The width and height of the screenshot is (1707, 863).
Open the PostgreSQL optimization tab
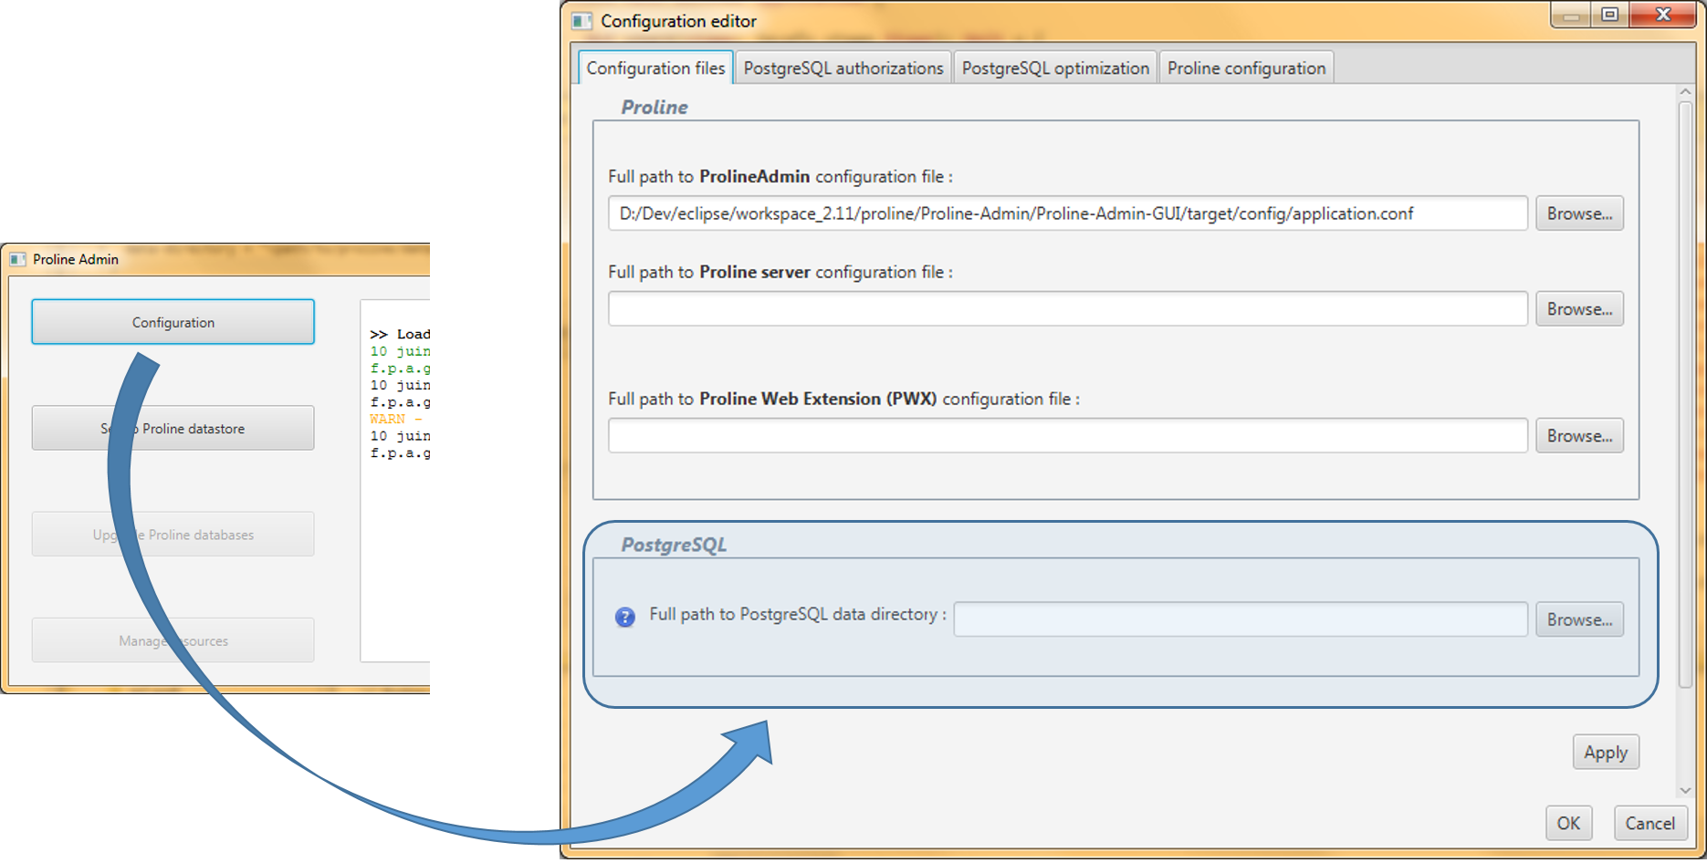click(1055, 68)
